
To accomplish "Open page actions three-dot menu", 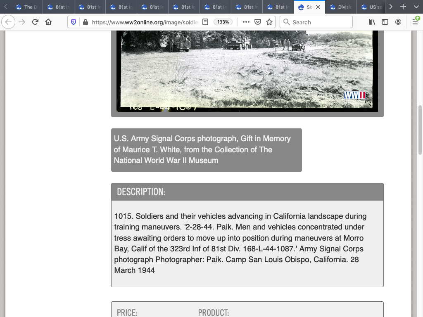I will (x=246, y=22).
